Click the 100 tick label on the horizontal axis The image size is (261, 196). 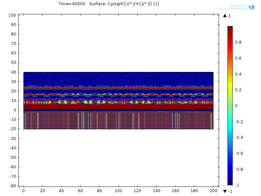118,190
